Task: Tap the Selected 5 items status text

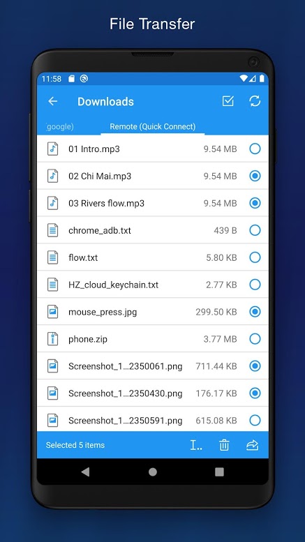Action: 75,445
